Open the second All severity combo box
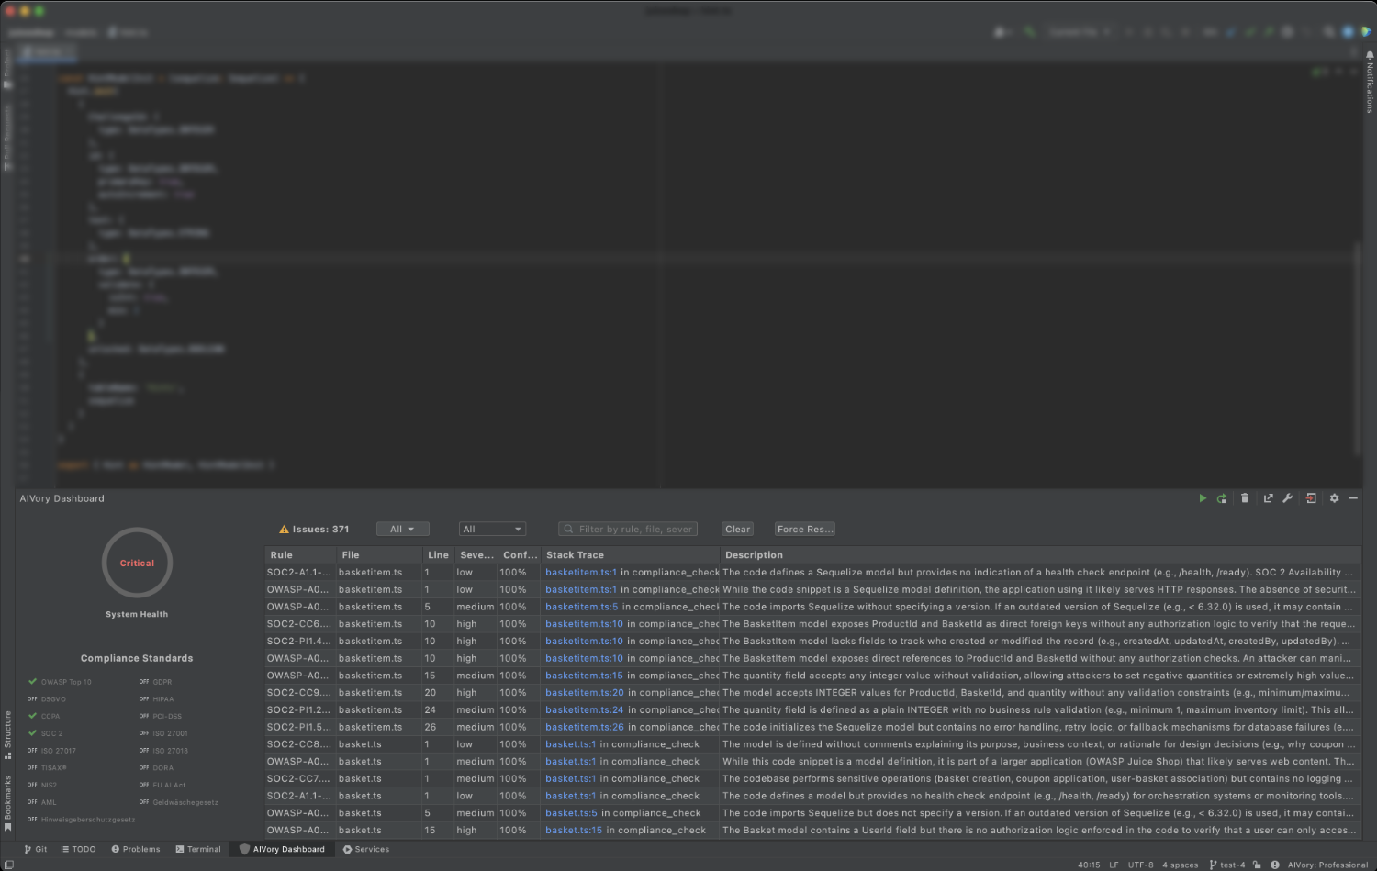 pyautogui.click(x=492, y=530)
